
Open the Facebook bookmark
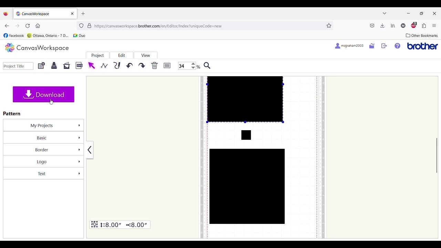14,35
